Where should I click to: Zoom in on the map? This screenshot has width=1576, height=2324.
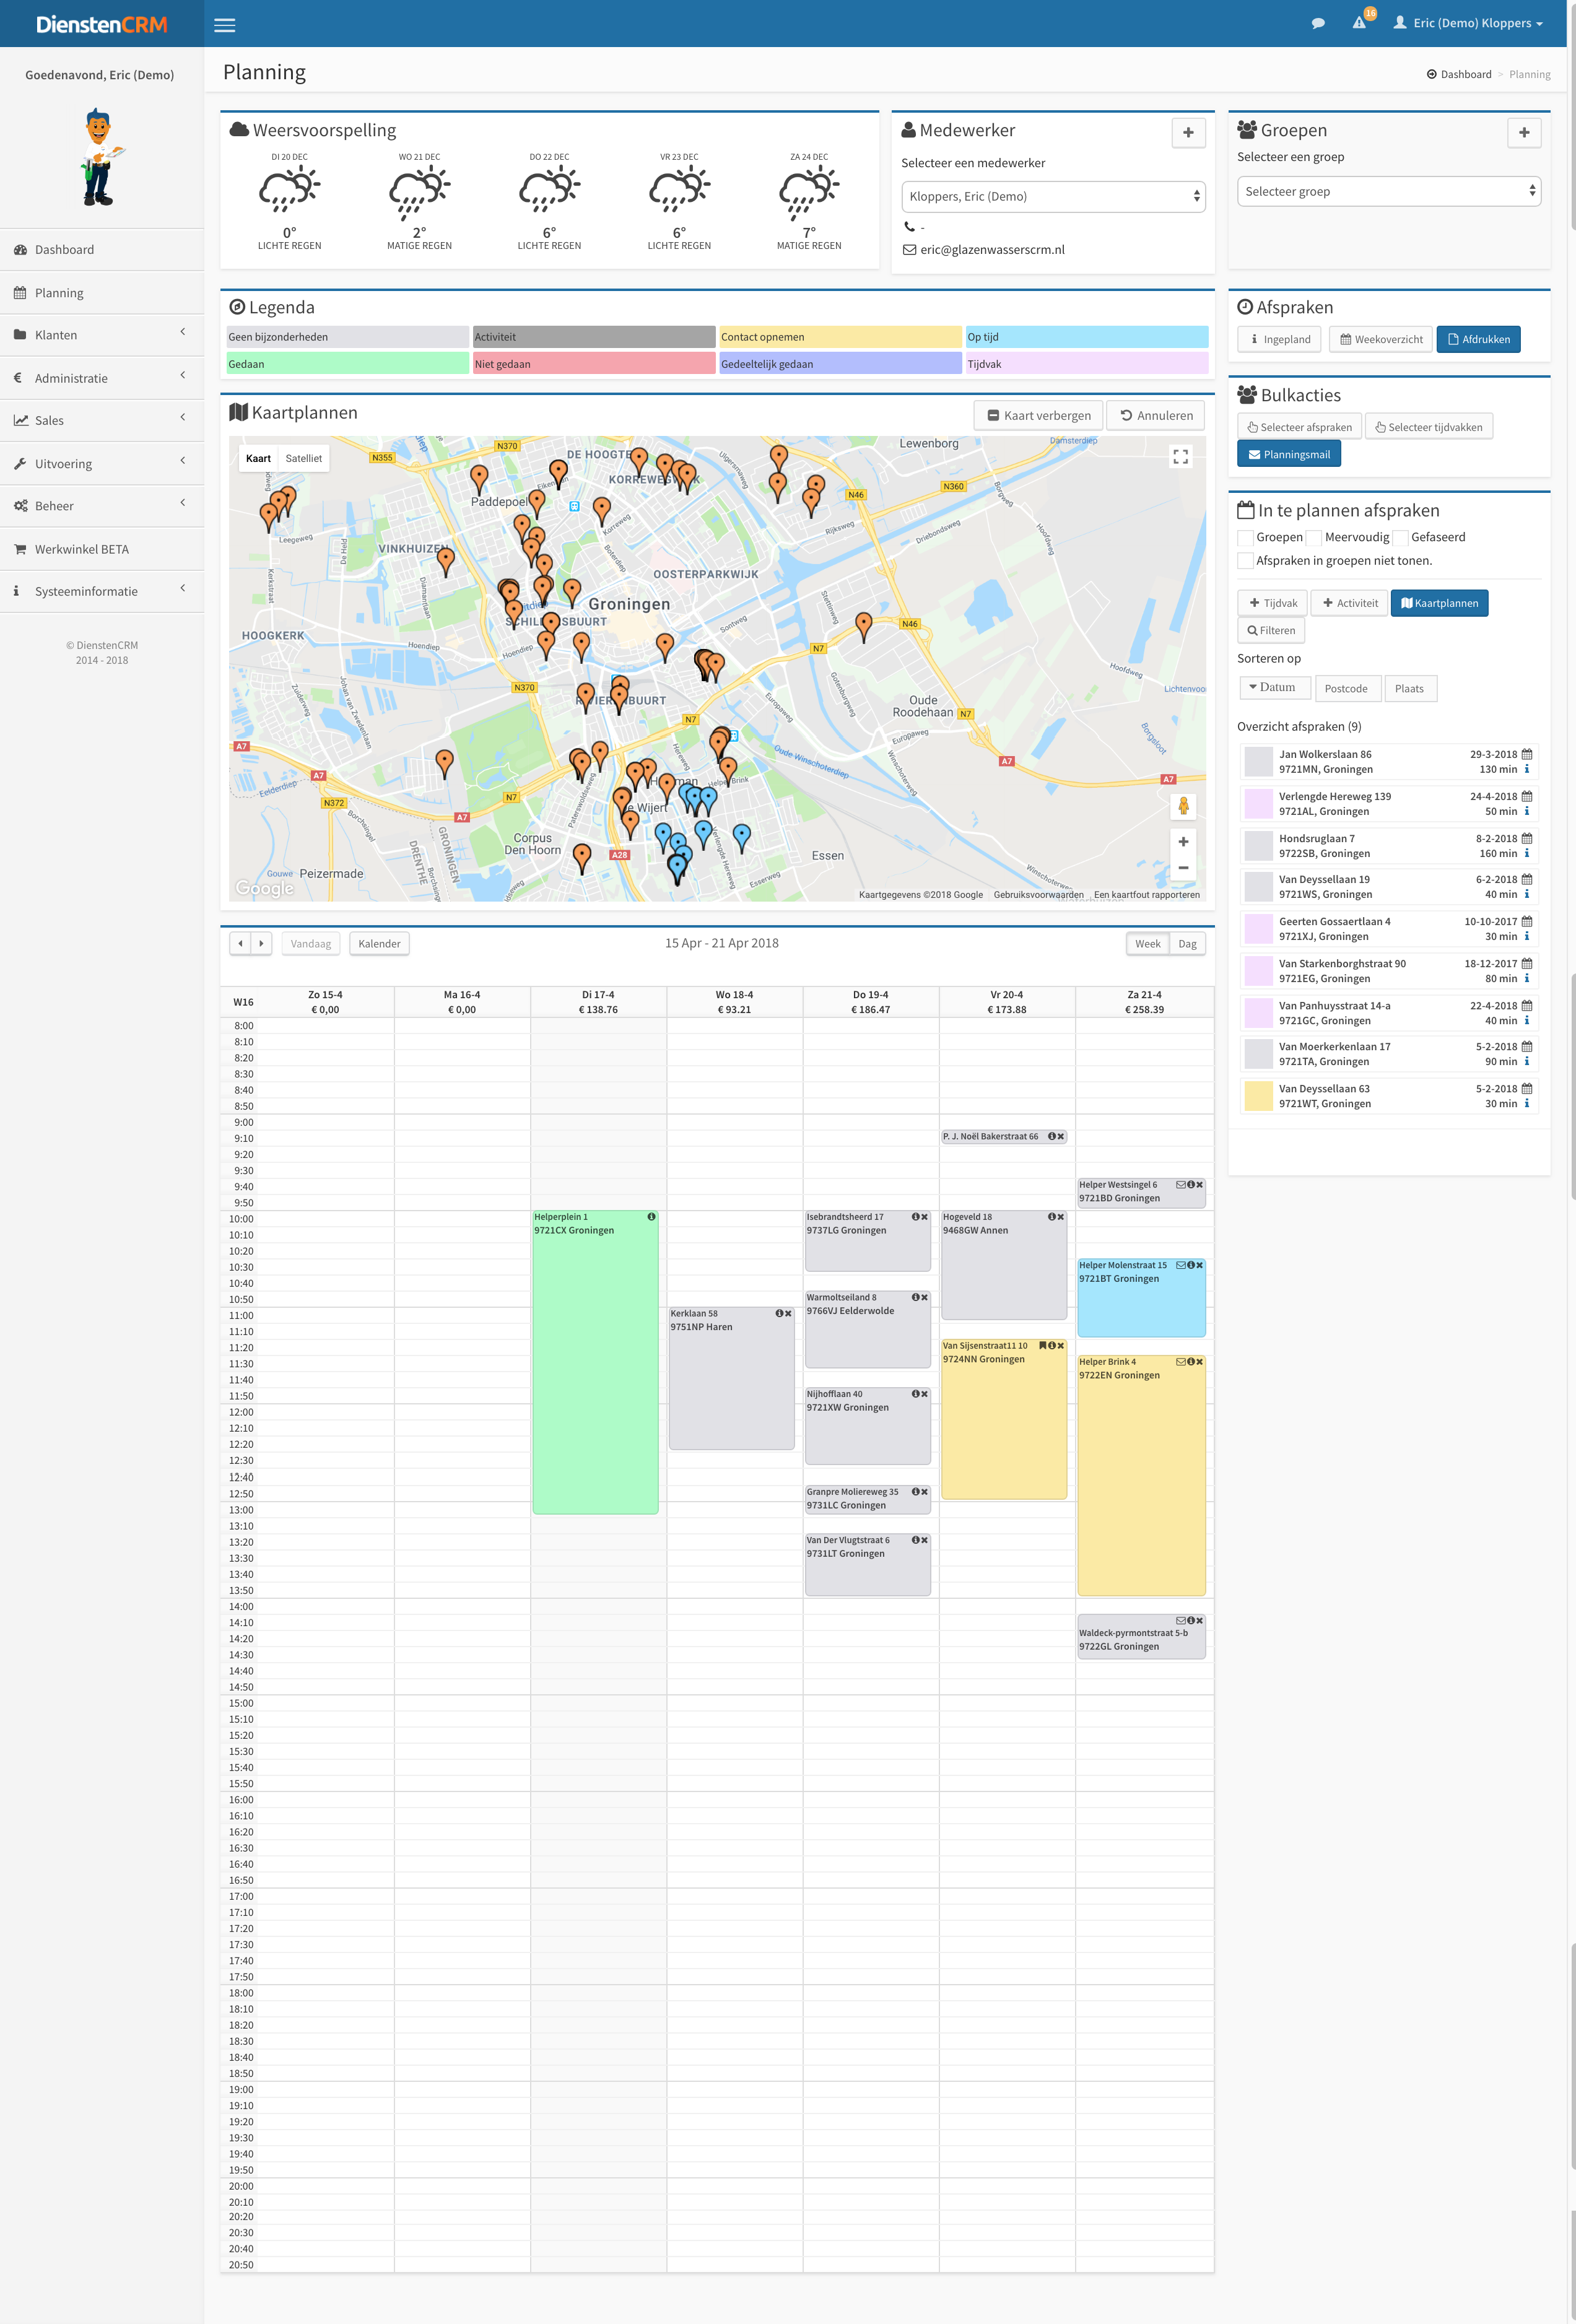pos(1183,842)
